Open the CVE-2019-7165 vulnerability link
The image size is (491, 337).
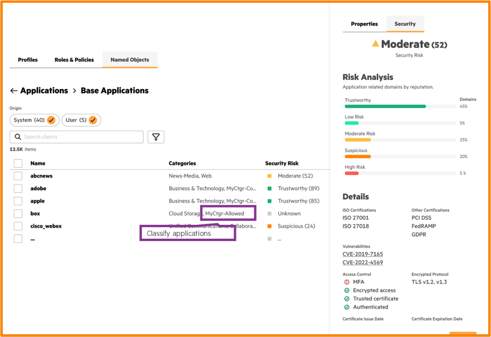coord(362,254)
